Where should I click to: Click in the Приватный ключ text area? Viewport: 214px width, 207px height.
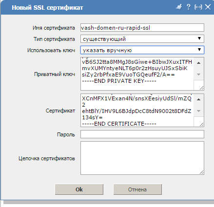[137, 74]
